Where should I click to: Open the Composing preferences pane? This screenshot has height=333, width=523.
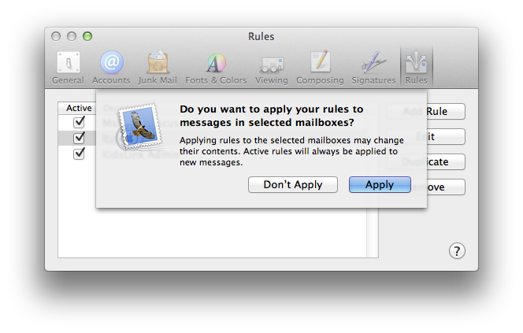[320, 68]
